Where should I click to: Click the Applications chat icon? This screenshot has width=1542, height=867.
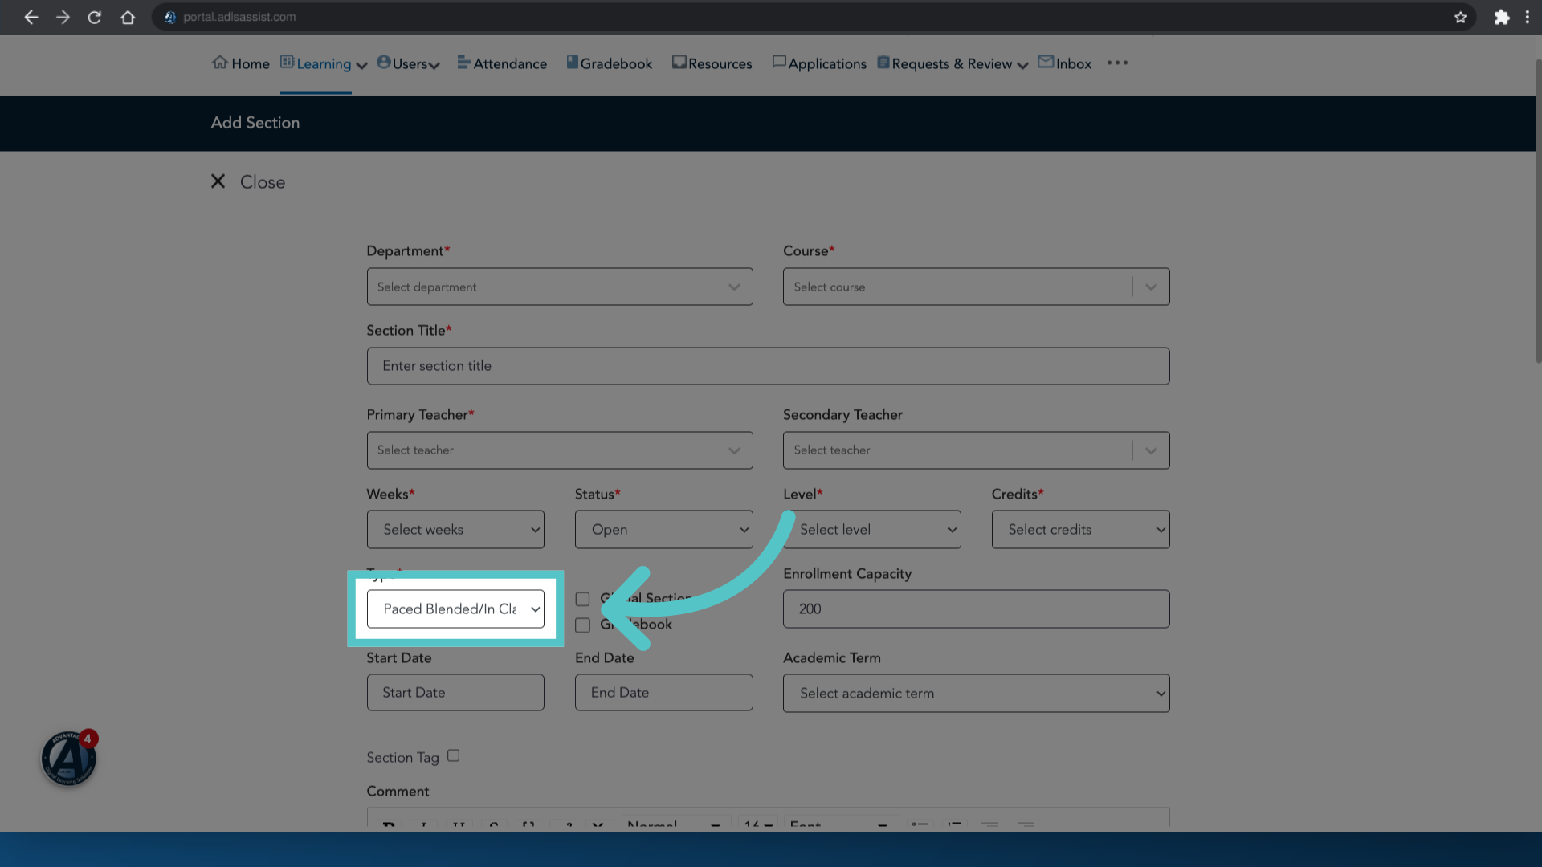(778, 62)
